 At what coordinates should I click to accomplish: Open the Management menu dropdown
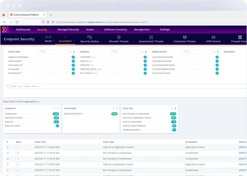point(143,30)
